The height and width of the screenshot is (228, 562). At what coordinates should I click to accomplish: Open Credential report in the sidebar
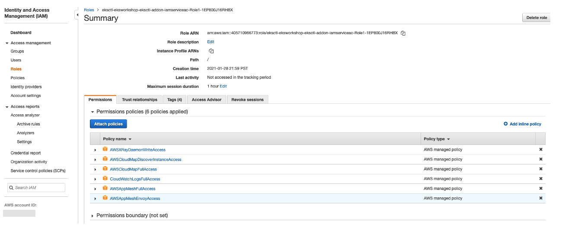(x=26, y=153)
